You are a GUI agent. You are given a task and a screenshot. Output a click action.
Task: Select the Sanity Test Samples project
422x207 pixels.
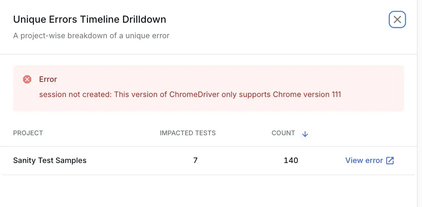tap(50, 160)
